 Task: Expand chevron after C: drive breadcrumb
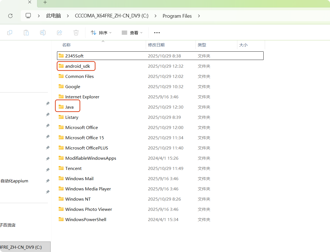pyautogui.click(x=155, y=16)
